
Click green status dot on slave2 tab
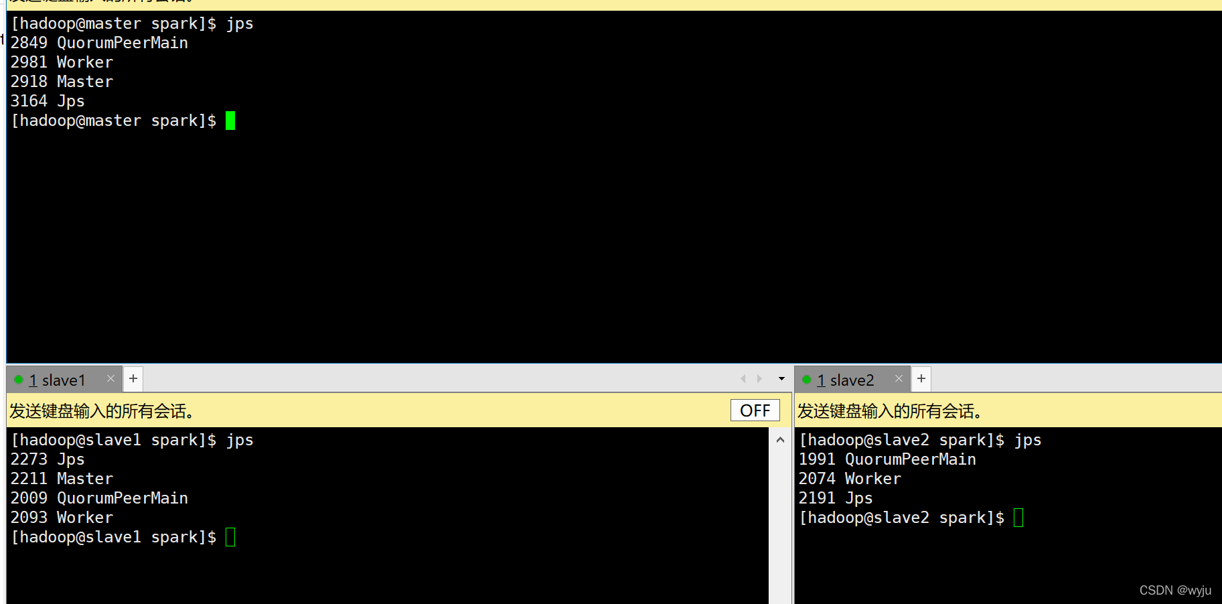807,380
